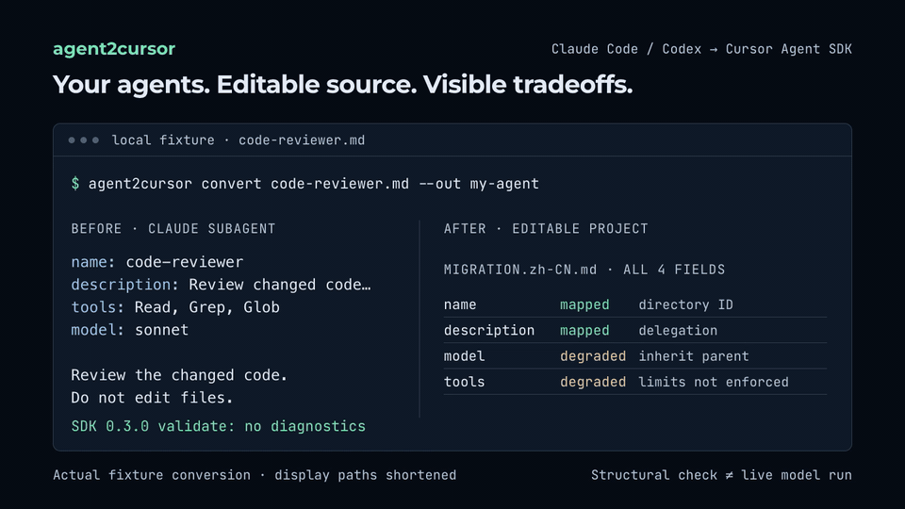Viewport: 905px width, 509px height.
Task: Click the 'Claude Code / Codex → Cursor Agent SDK' label
Action: (x=701, y=49)
